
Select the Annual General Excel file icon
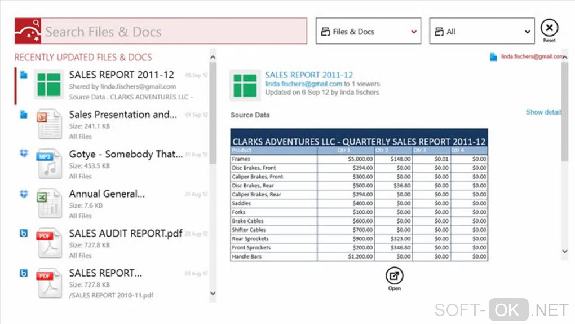pyautogui.click(x=50, y=204)
